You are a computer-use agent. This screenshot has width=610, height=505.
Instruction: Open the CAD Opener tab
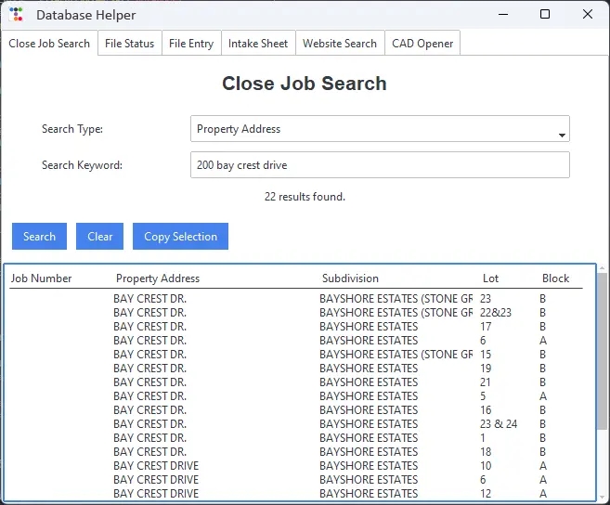[422, 44]
